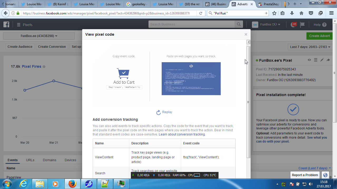Open the Last 7 days date range dropdown
The image size is (337, 189).
click(310, 47)
